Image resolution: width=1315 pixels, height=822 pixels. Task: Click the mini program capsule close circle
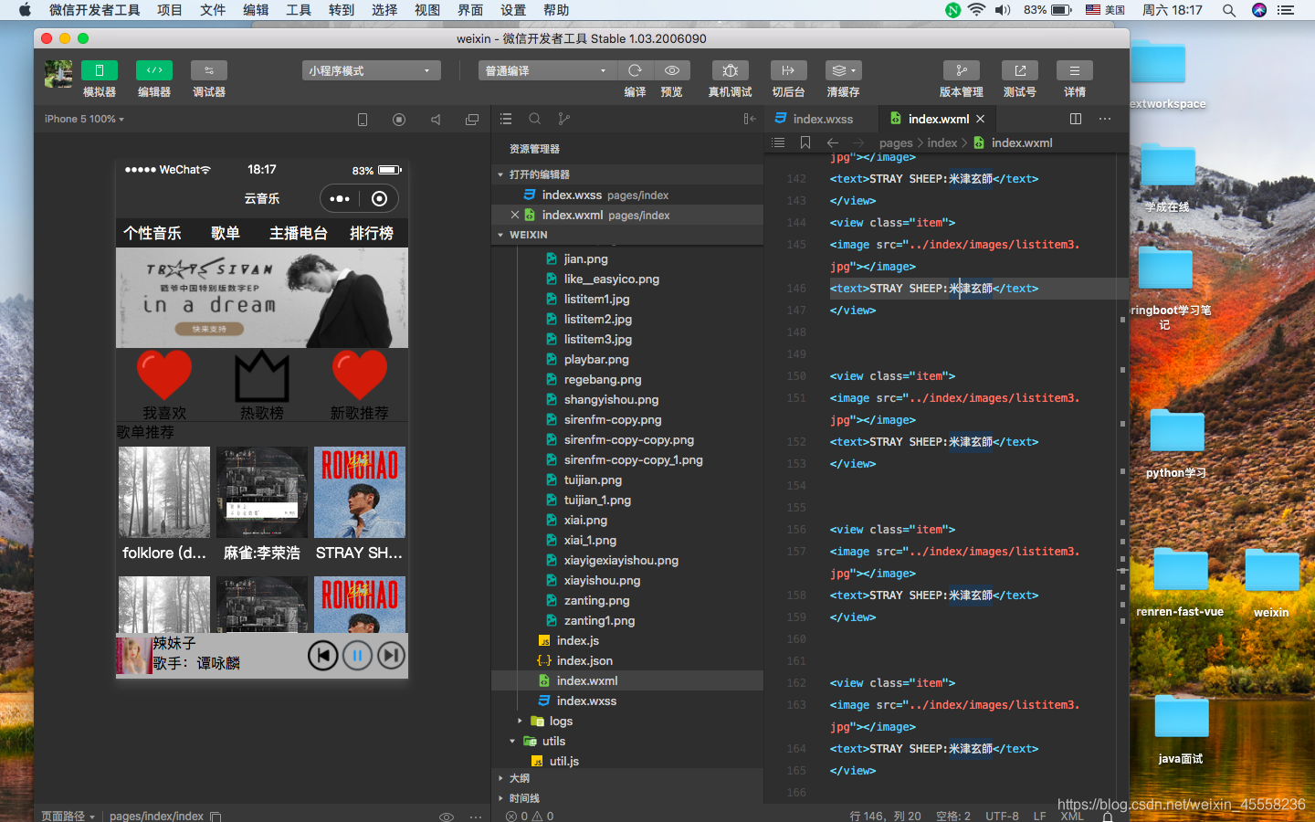tap(379, 198)
